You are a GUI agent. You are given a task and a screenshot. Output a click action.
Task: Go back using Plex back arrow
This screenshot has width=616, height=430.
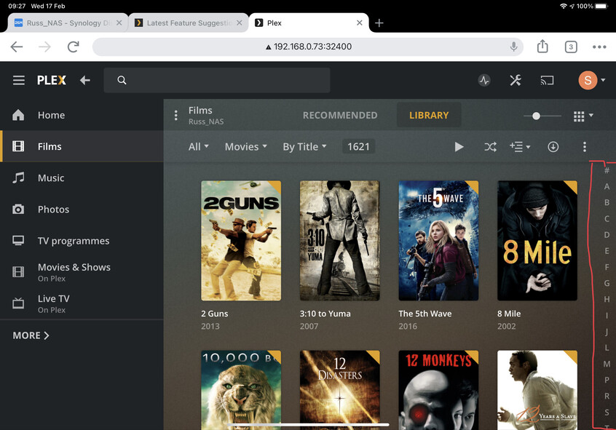pos(85,81)
